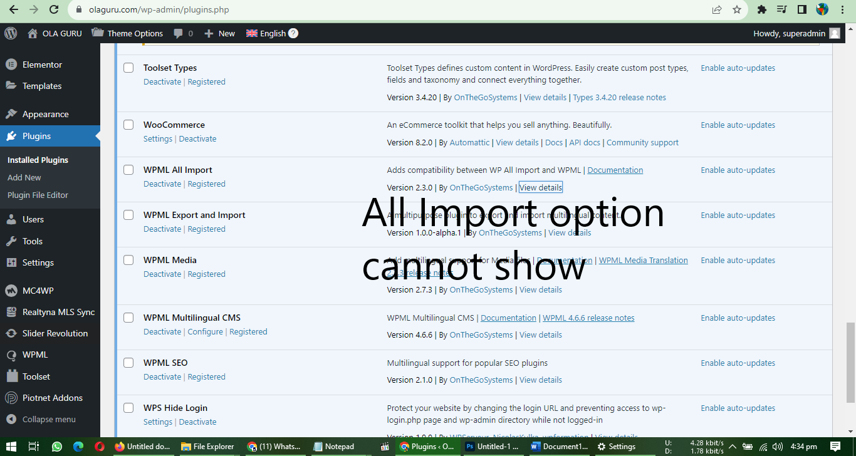Click the Piotnet Addons sidebar icon
Image resolution: width=856 pixels, height=456 pixels.
[x=11, y=398]
